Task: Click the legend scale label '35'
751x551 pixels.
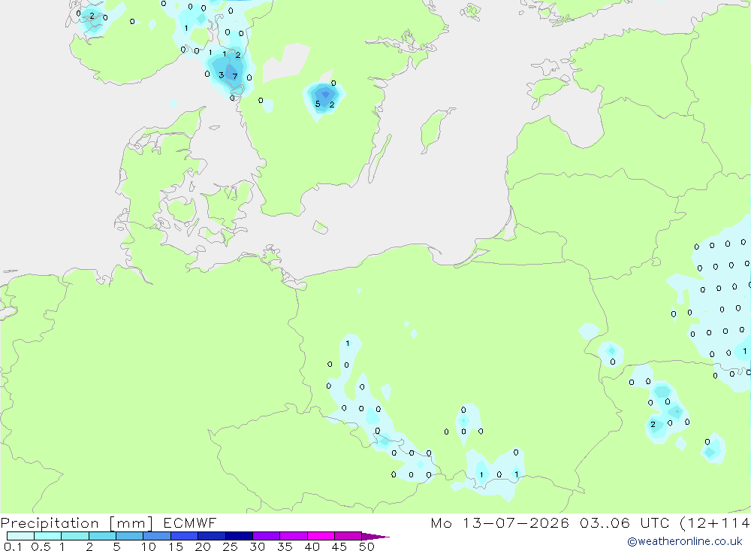Action: click(285, 546)
